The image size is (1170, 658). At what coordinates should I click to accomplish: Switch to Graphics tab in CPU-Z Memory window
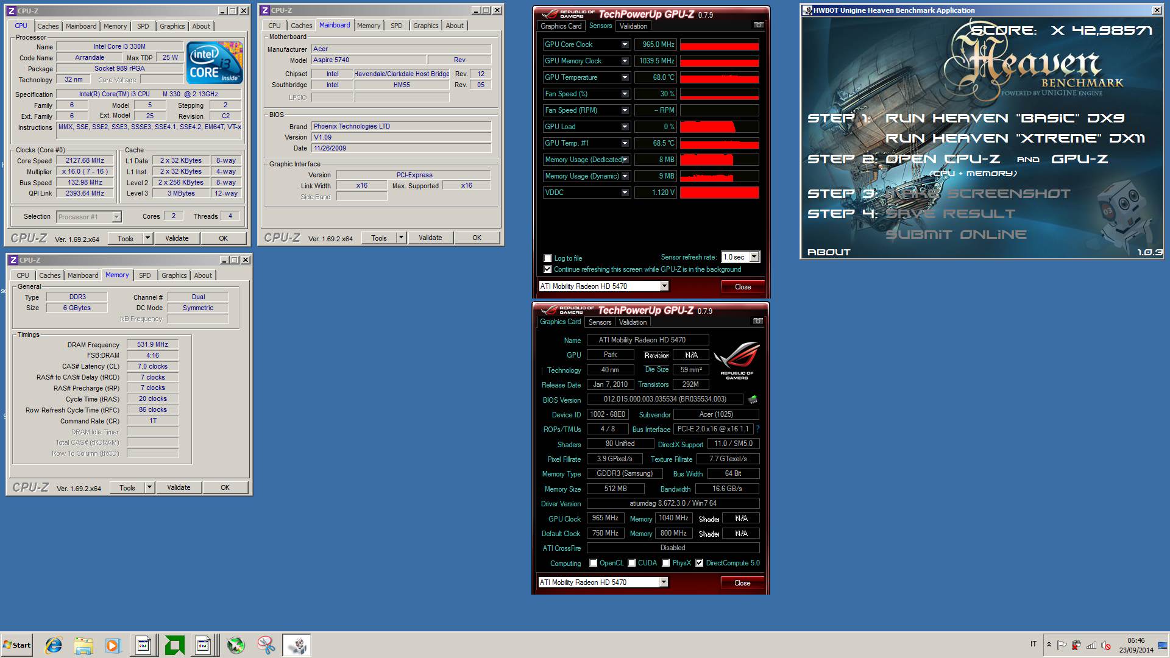click(174, 275)
